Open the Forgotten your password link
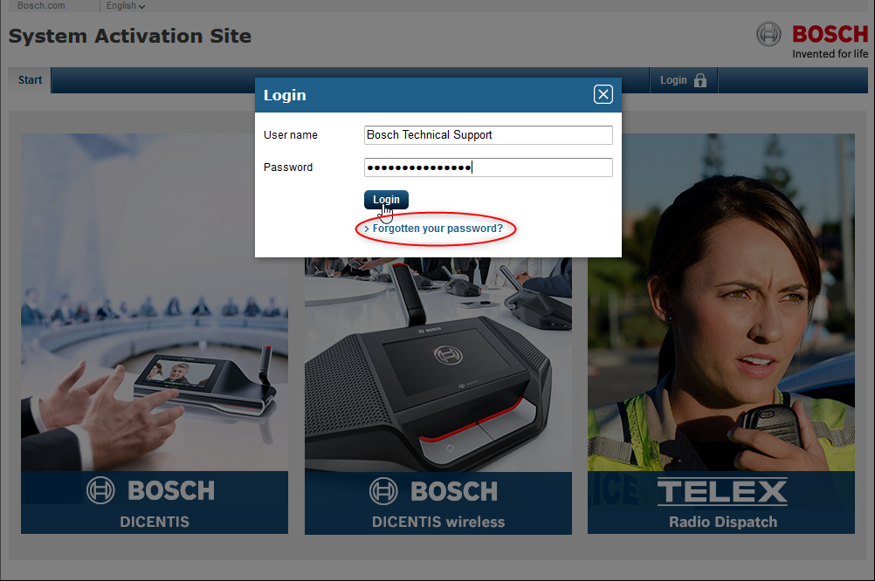The height and width of the screenshot is (581, 875). [x=437, y=229]
